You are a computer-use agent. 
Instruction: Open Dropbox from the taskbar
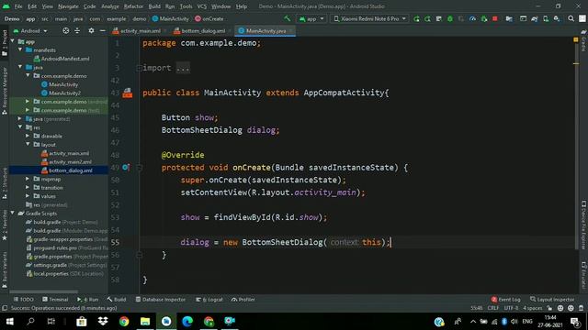pyautogui.click(x=103, y=322)
